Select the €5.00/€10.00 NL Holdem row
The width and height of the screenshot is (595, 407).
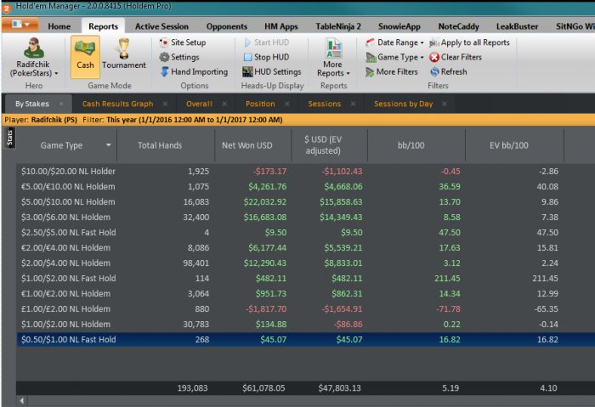(68, 186)
